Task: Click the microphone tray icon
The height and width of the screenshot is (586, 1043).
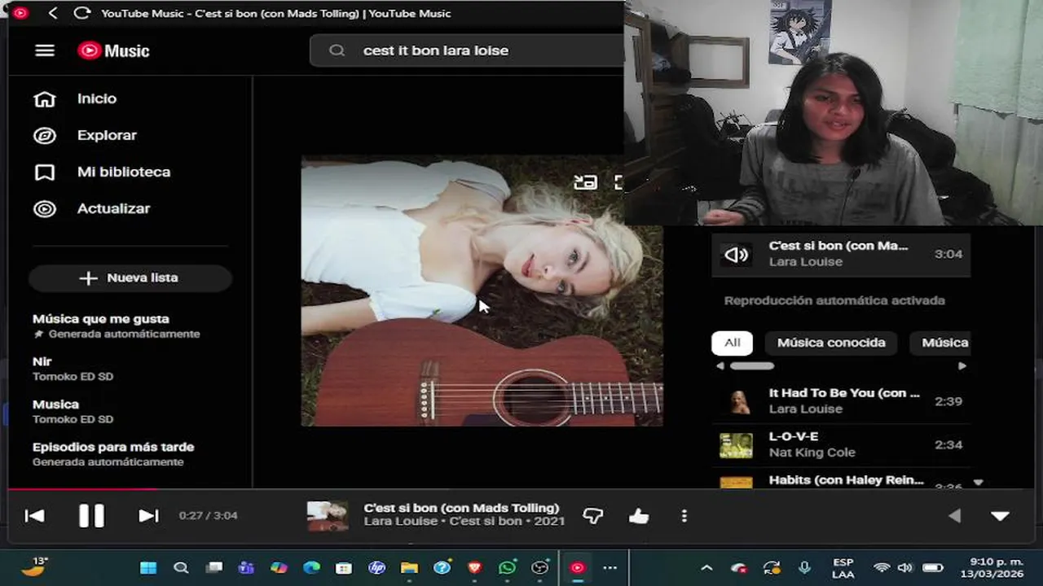Action: coord(804,568)
